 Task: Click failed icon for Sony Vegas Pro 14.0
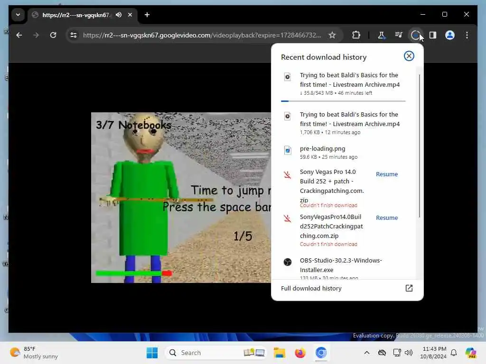tap(287, 175)
